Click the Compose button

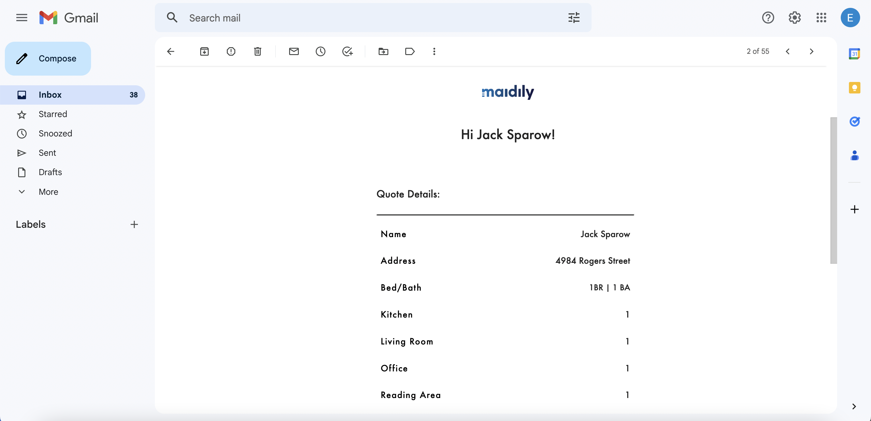(x=48, y=58)
